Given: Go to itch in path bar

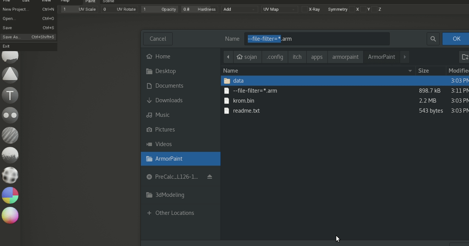Looking at the screenshot, I should click(297, 57).
